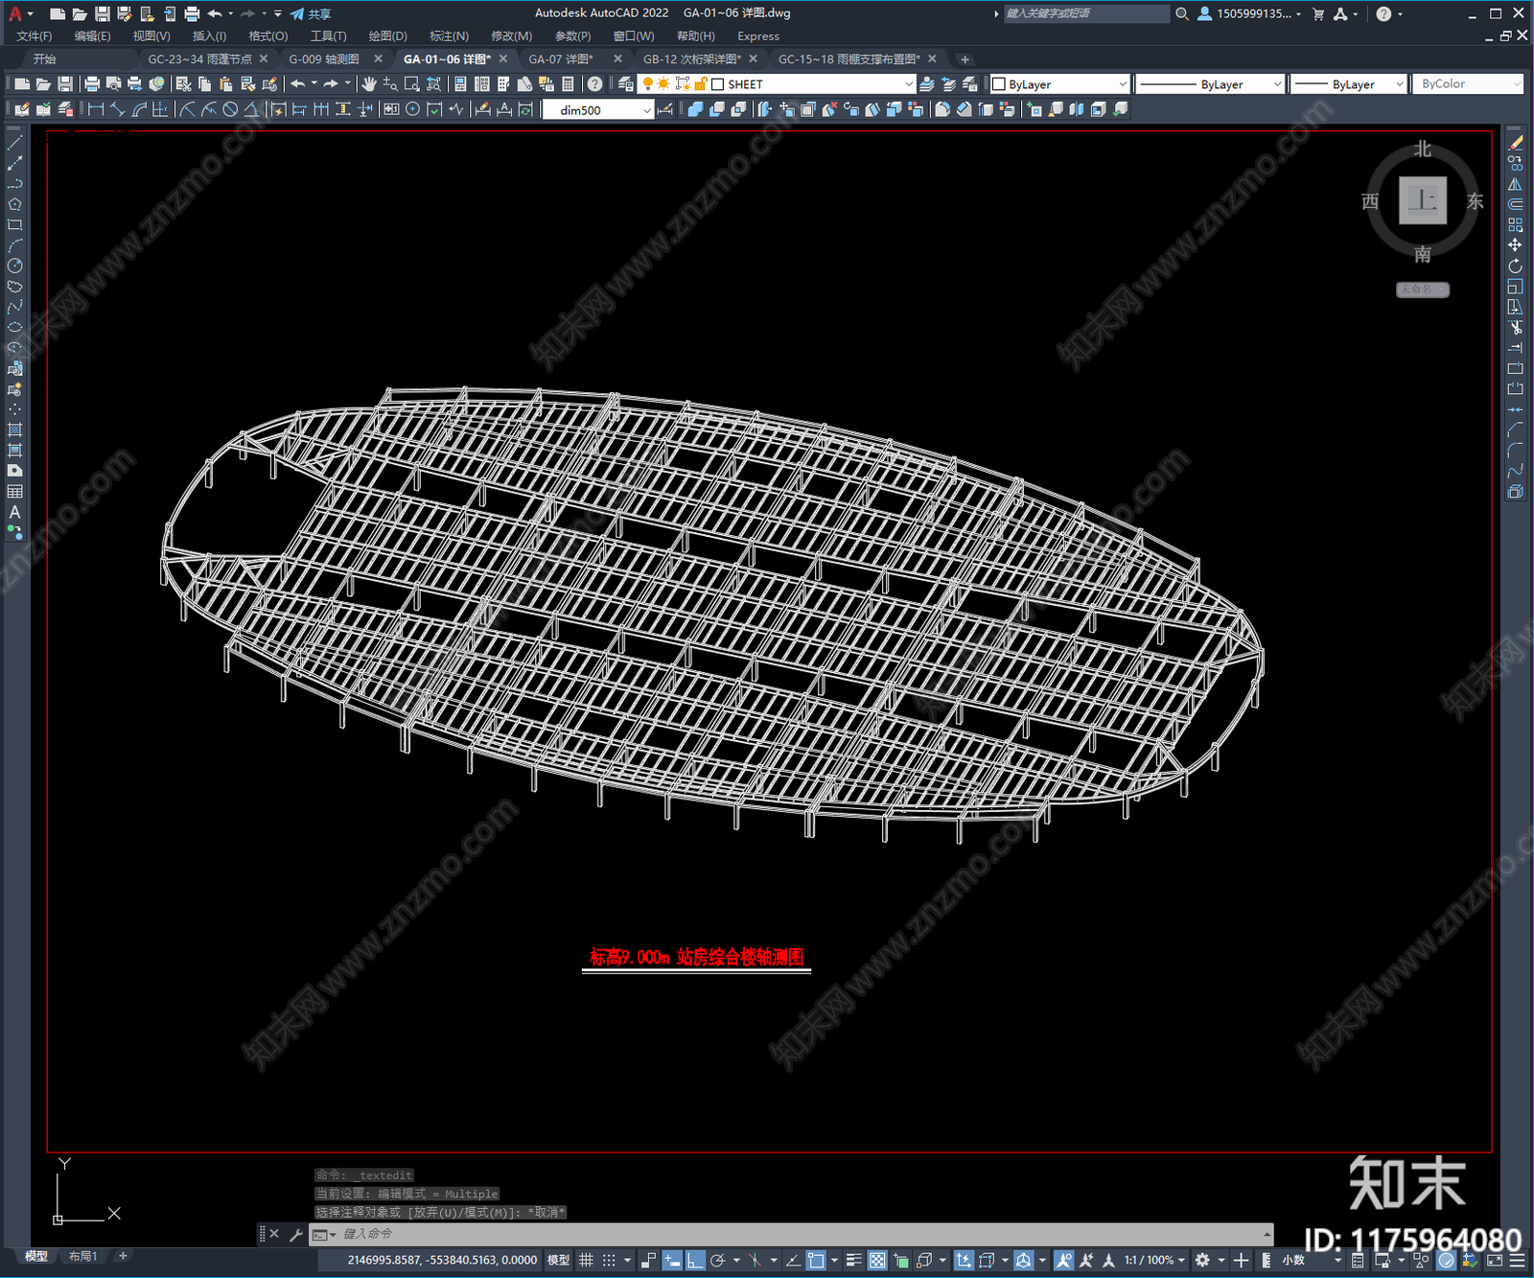Click the 模型 model space button in status bar
Viewport: 1534px width, 1278px height.
pyautogui.click(x=558, y=1260)
